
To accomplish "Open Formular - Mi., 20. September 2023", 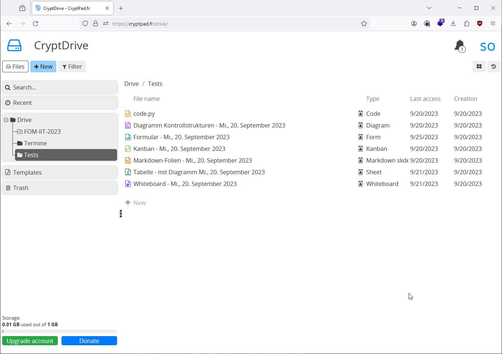I will coord(181,137).
